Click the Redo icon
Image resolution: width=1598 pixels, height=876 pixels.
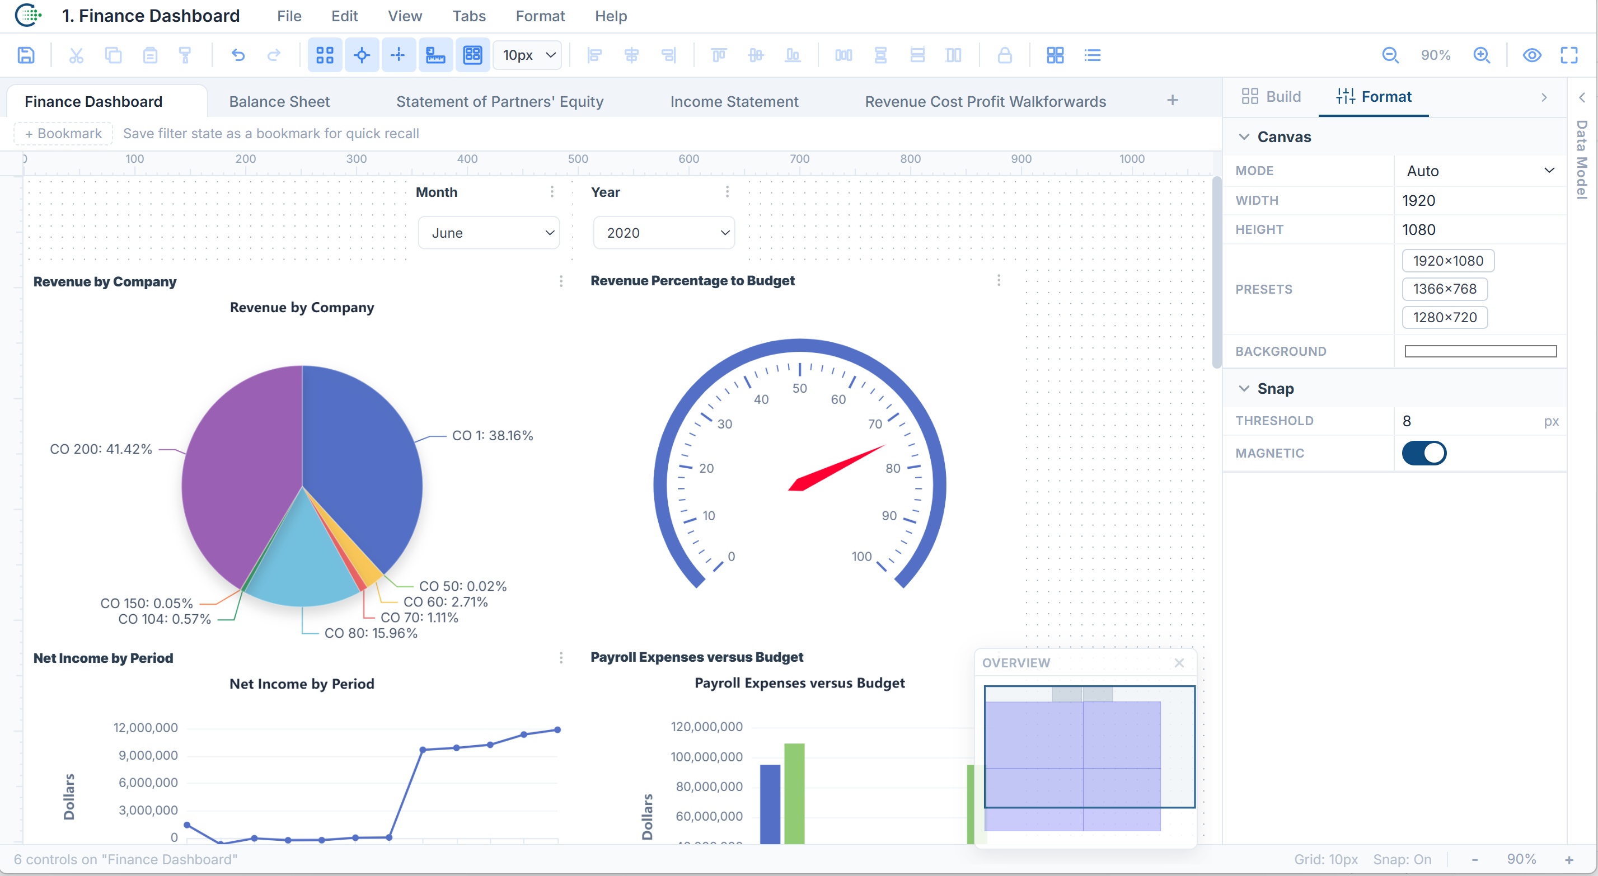coord(275,55)
